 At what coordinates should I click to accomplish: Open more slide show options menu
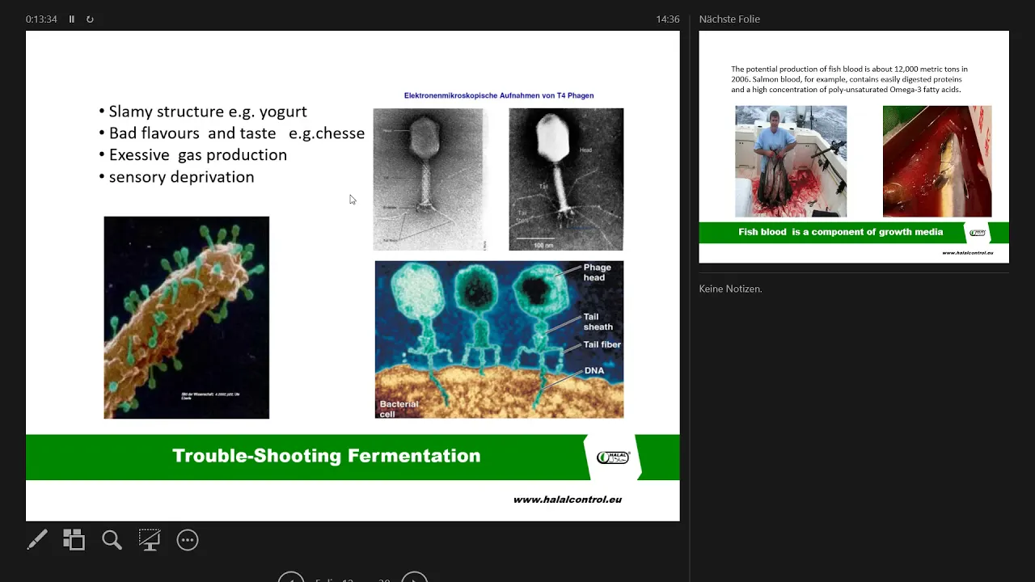(x=188, y=540)
